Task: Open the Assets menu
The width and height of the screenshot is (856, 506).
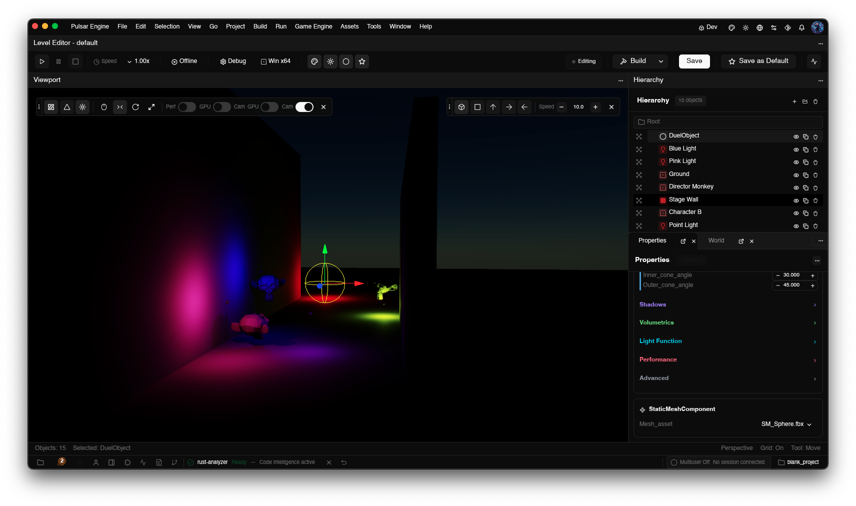Action: [x=349, y=26]
